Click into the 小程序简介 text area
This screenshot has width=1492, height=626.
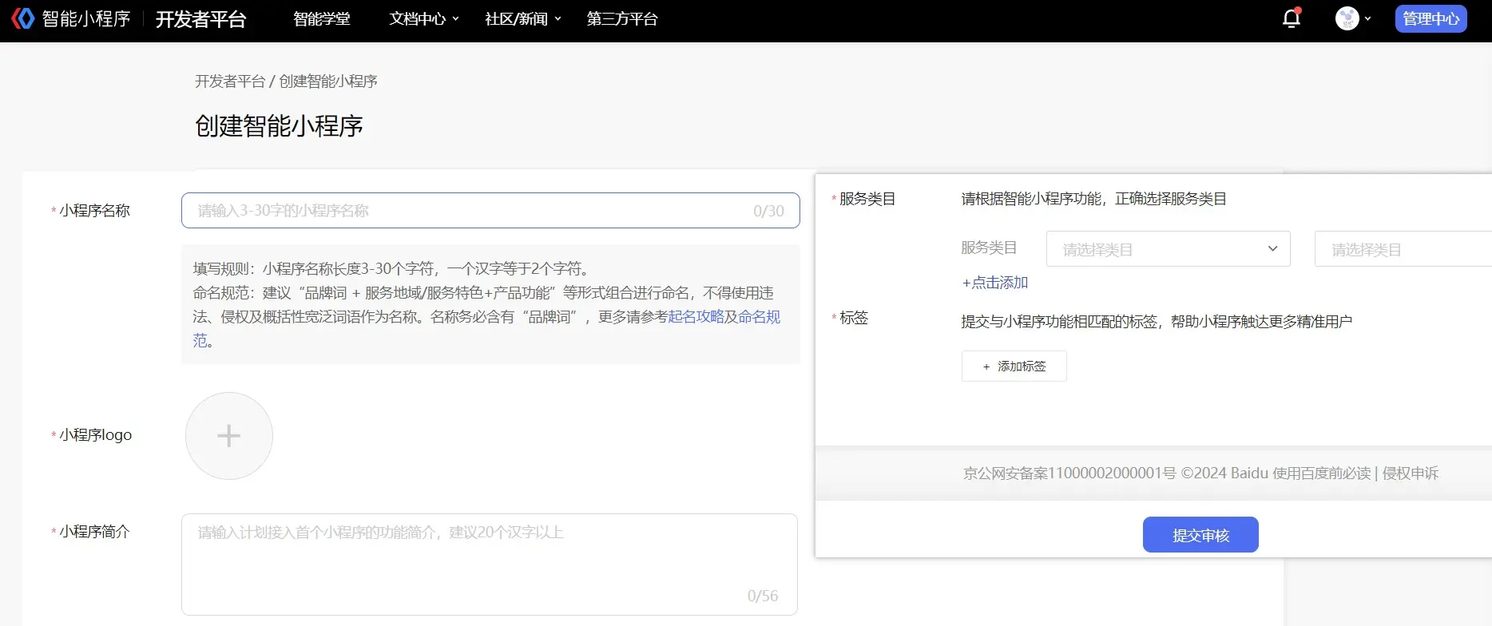point(489,564)
